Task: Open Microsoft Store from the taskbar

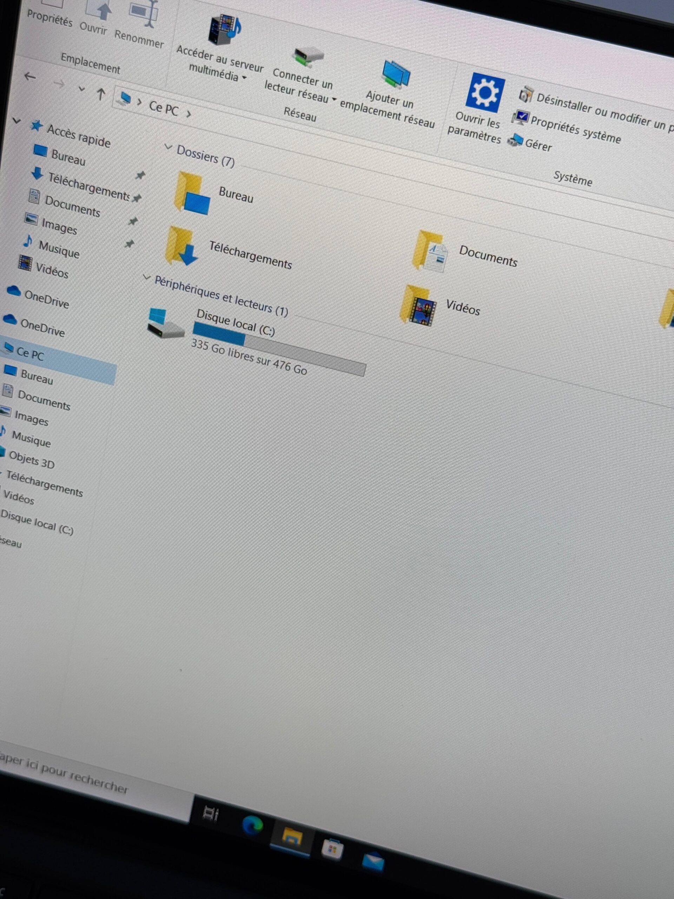Action: click(x=332, y=850)
